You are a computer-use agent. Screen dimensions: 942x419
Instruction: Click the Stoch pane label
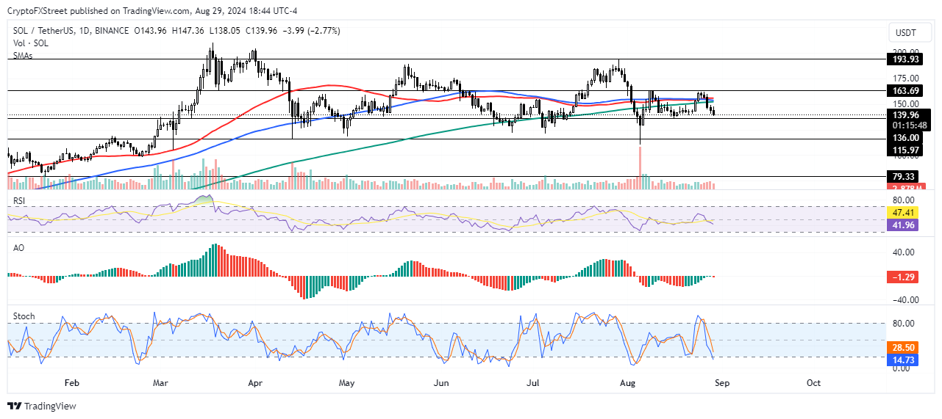(24, 316)
